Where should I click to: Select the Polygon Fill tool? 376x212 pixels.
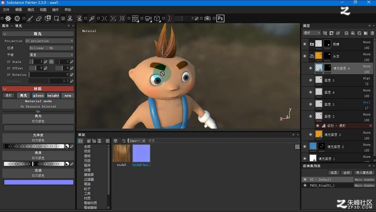point(56,18)
